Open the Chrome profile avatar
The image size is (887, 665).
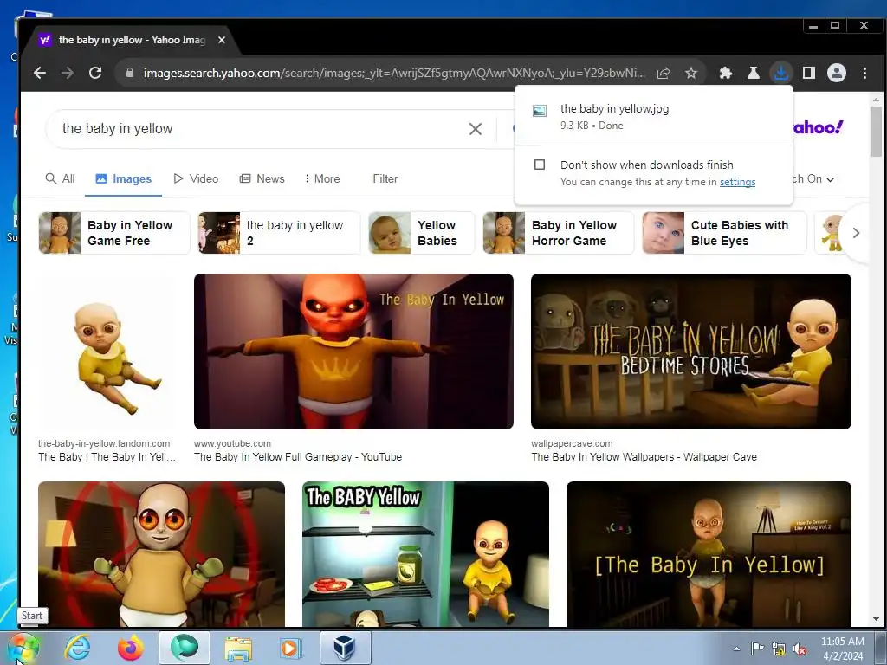pyautogui.click(x=837, y=73)
